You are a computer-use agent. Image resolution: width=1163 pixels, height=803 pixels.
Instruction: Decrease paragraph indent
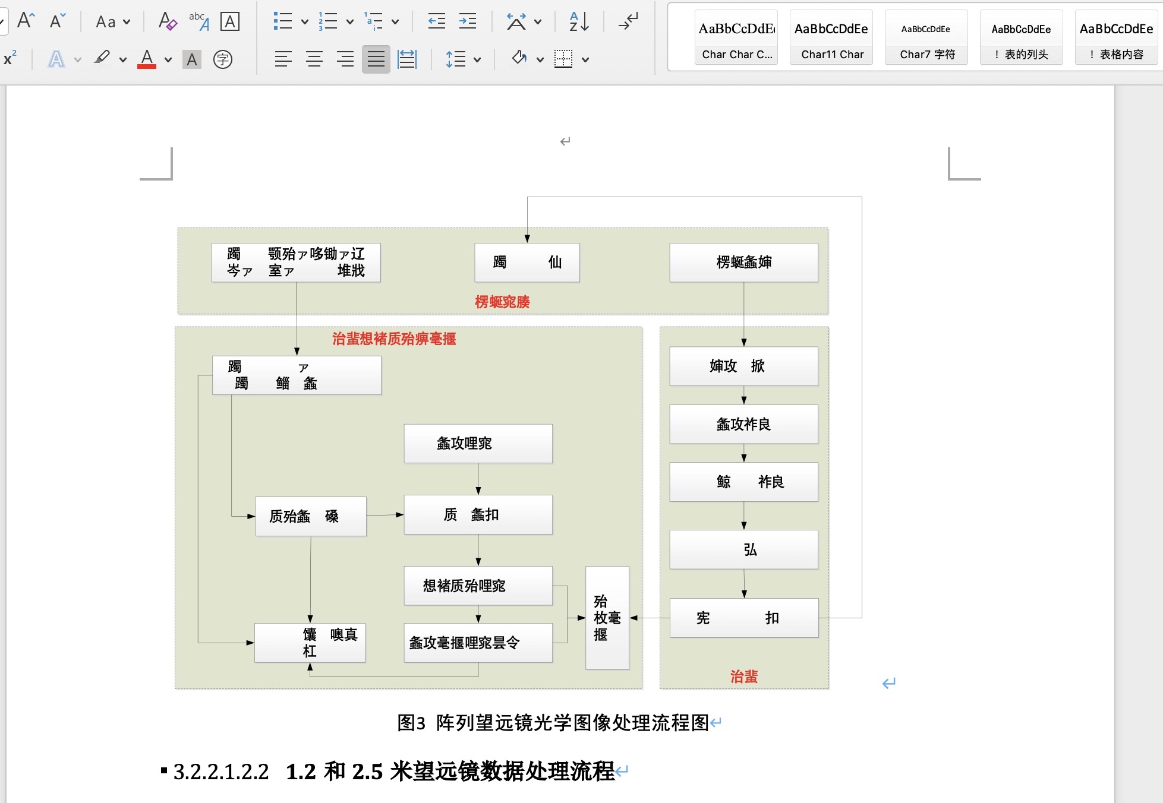[437, 21]
